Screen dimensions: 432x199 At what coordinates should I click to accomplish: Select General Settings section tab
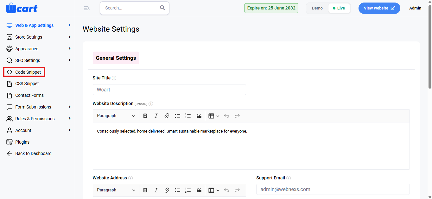[x=116, y=58]
